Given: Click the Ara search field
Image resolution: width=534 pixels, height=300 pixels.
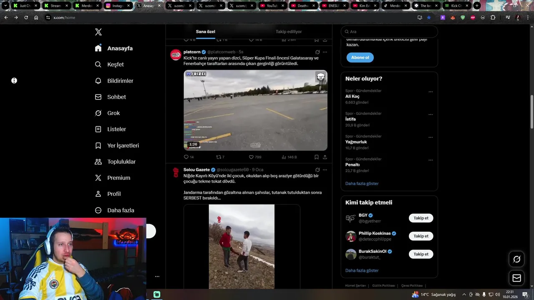Looking at the screenshot, I should pos(389,32).
